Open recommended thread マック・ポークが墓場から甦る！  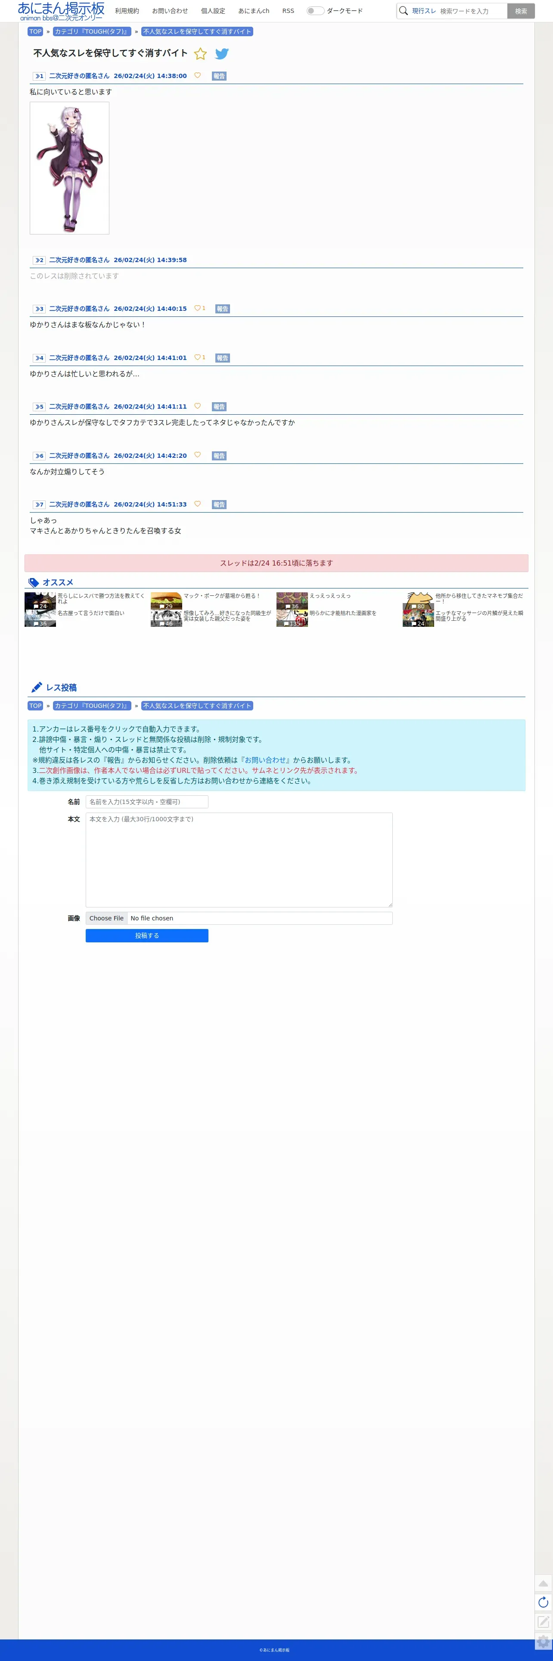pyautogui.click(x=222, y=596)
